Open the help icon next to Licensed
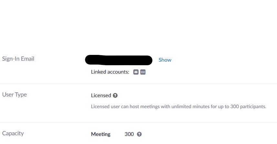Image resolution: width=277 pixels, height=144 pixels. tap(115, 96)
